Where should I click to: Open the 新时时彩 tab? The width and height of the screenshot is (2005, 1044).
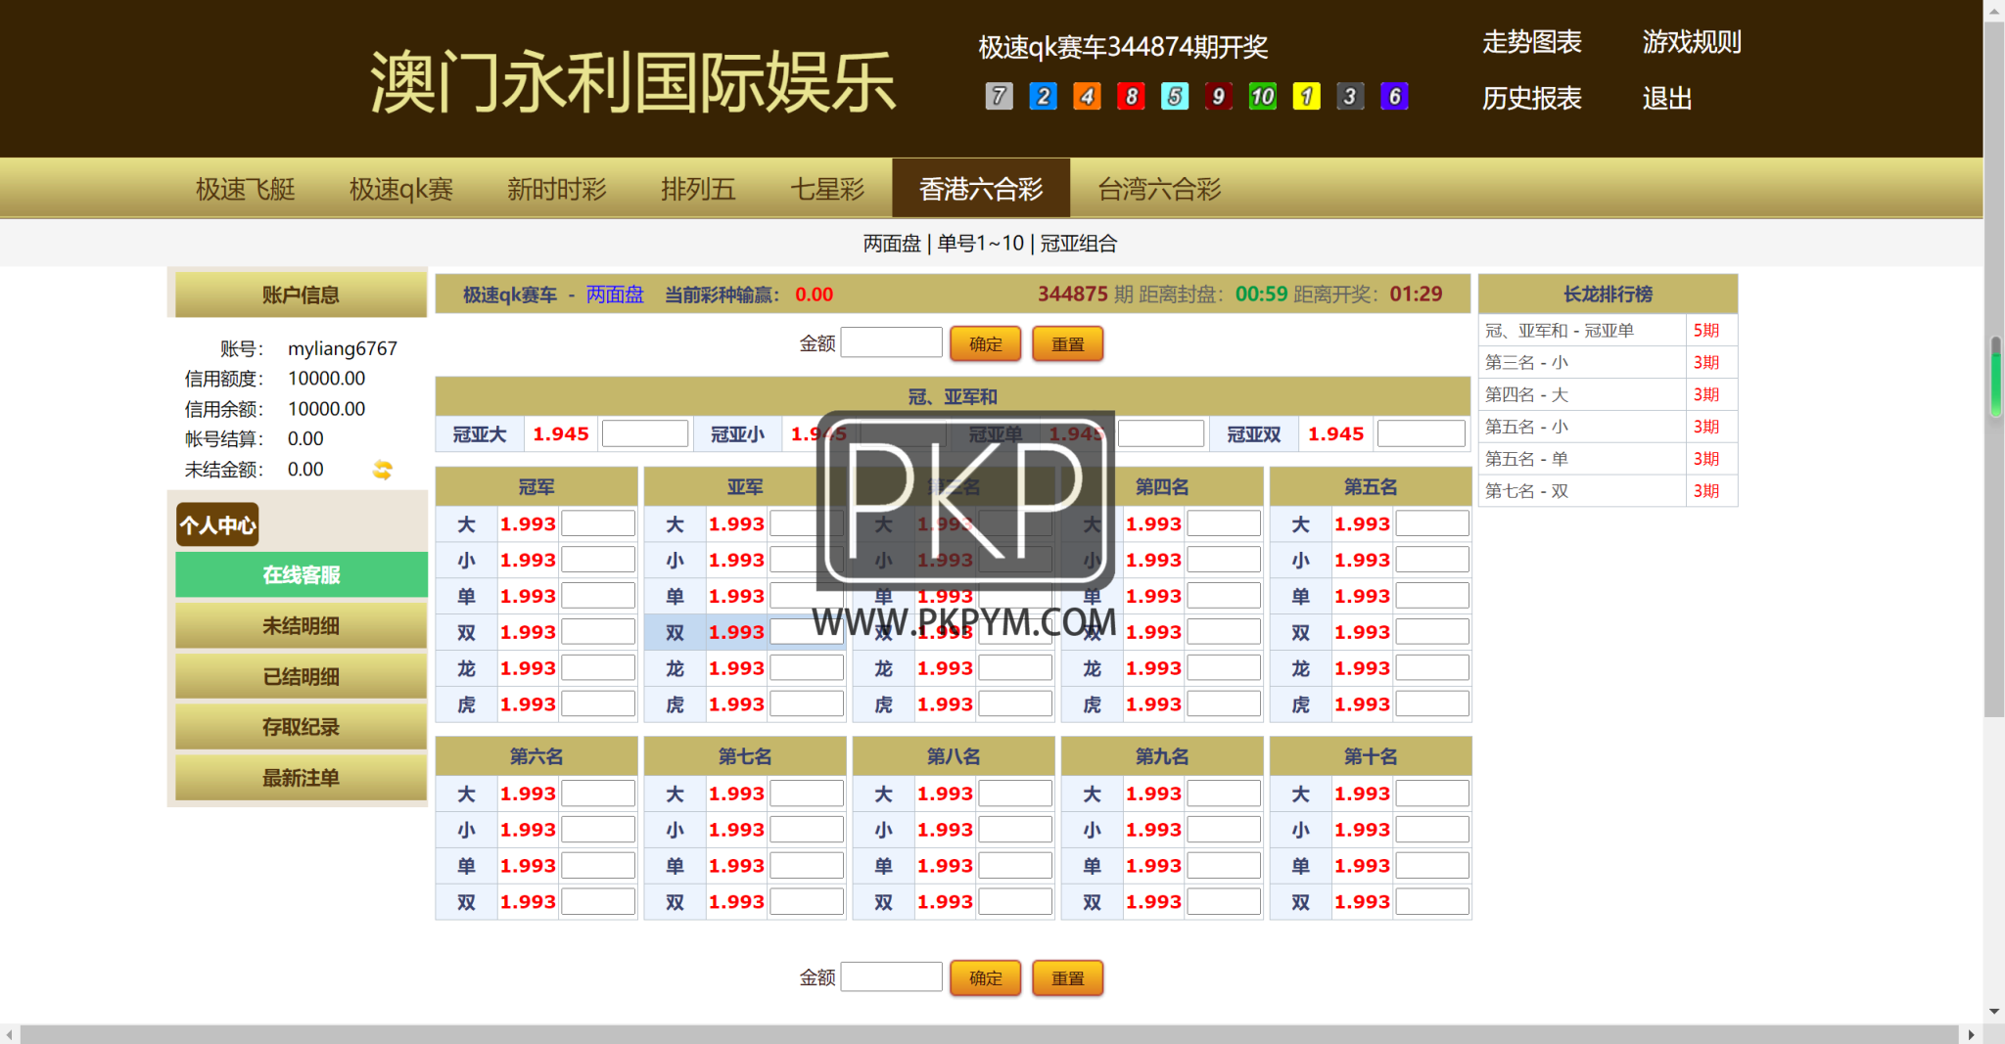click(x=557, y=189)
